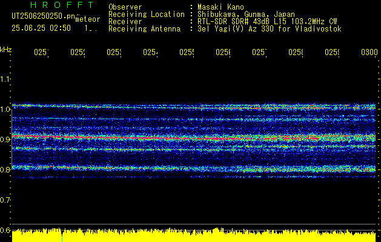The image size is (381, 242).
Task: Click the observer name Masaki Kano
Action: [x=220, y=7]
